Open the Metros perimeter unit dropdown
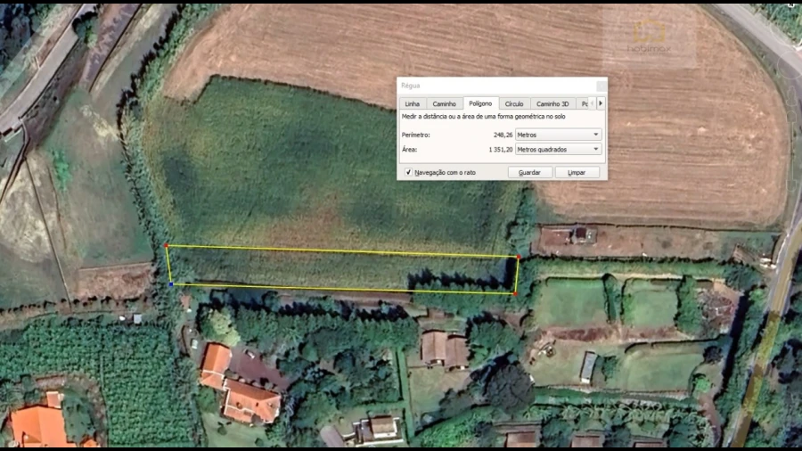This screenshot has width=802, height=451. tap(558, 135)
